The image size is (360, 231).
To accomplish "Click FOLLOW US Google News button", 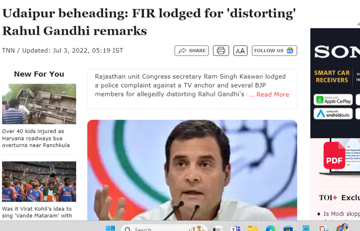I will pyautogui.click(x=274, y=51).
